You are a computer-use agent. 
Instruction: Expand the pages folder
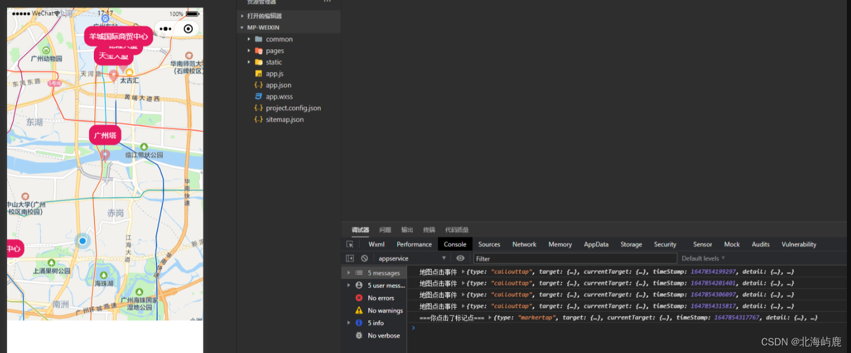[x=249, y=51]
